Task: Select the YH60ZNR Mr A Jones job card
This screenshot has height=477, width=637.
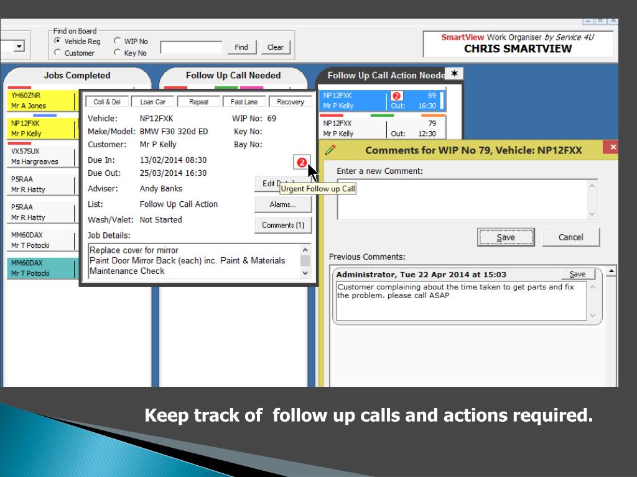Action: click(x=42, y=101)
